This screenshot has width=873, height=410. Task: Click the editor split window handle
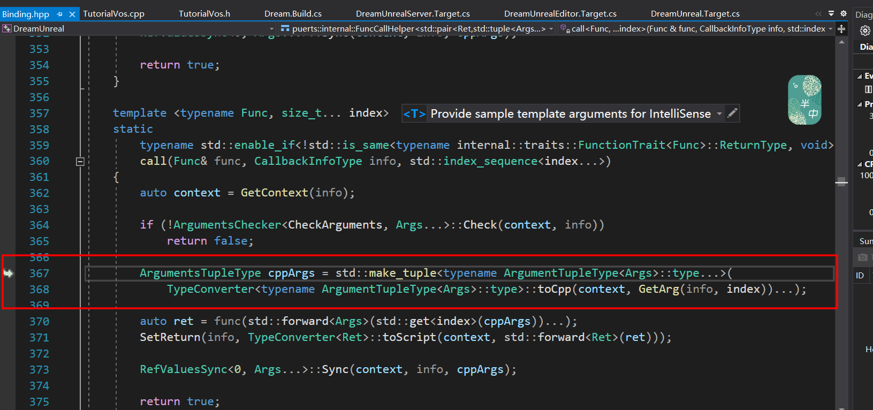(841, 29)
